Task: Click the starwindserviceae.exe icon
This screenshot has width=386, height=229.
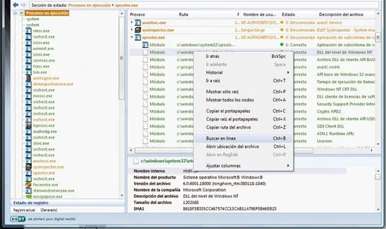Action: [29, 190]
